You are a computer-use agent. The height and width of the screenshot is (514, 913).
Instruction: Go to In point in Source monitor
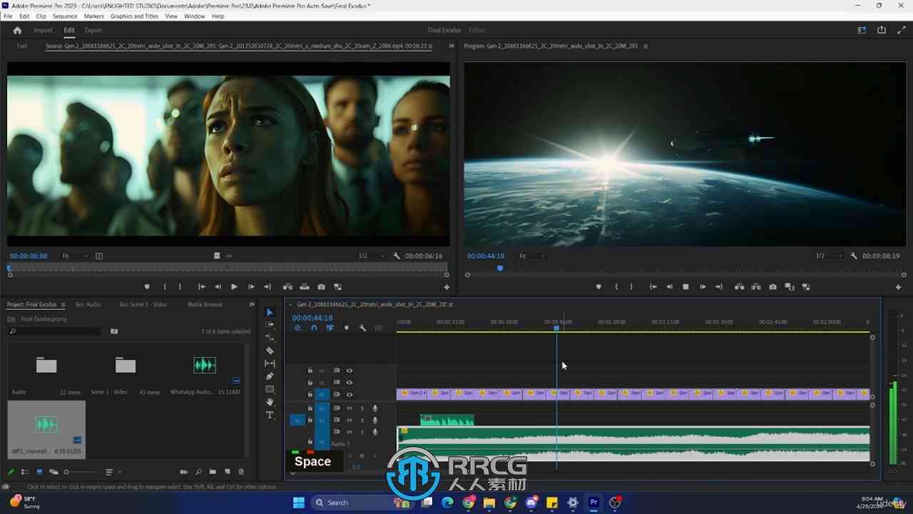tap(201, 286)
